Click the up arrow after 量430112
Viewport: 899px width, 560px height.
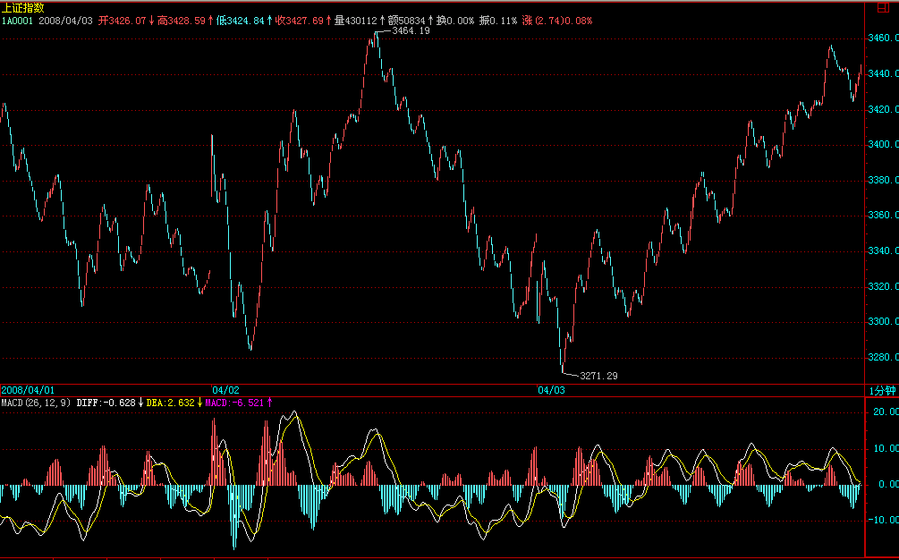(x=382, y=20)
